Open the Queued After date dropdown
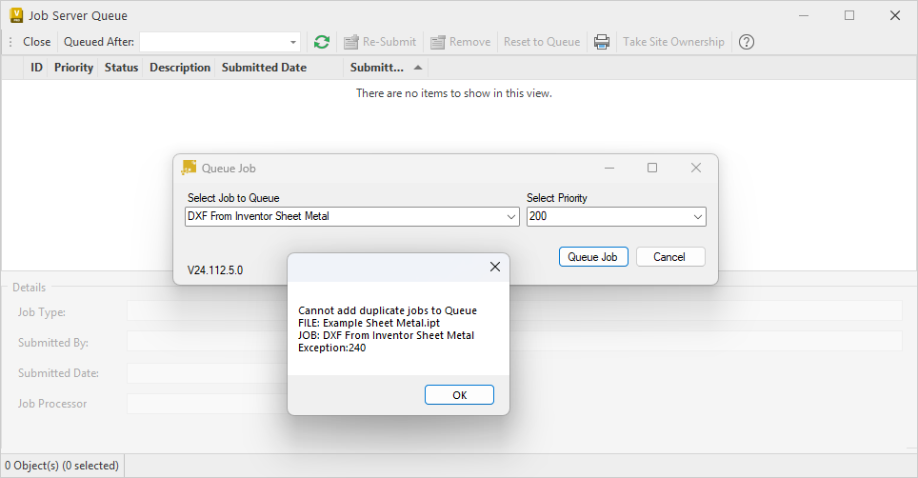Screen dimensions: 918x478 292,42
